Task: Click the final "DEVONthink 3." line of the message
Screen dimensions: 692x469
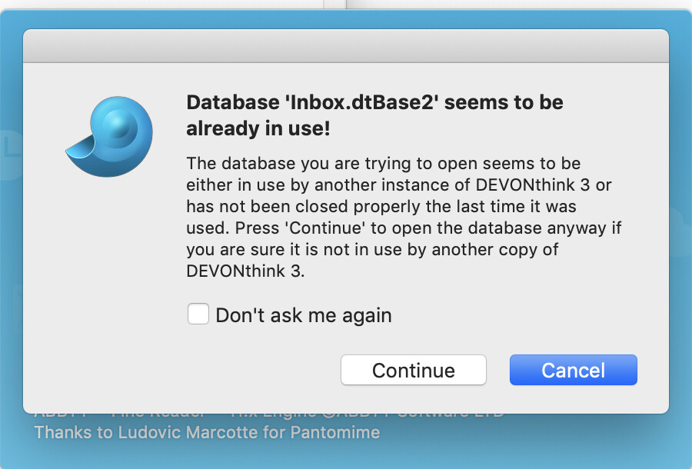Action: coord(245,271)
